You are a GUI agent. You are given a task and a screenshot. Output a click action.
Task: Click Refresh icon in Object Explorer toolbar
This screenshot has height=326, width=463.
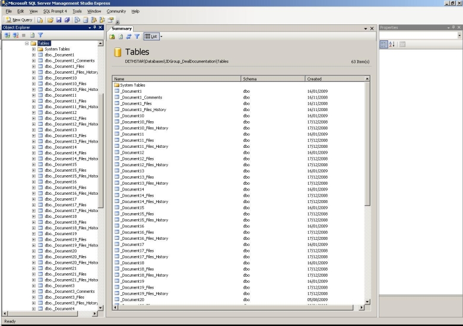(x=32, y=35)
